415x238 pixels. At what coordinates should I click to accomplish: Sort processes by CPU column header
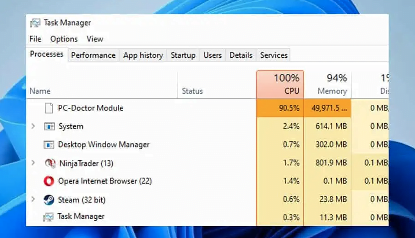(280, 84)
